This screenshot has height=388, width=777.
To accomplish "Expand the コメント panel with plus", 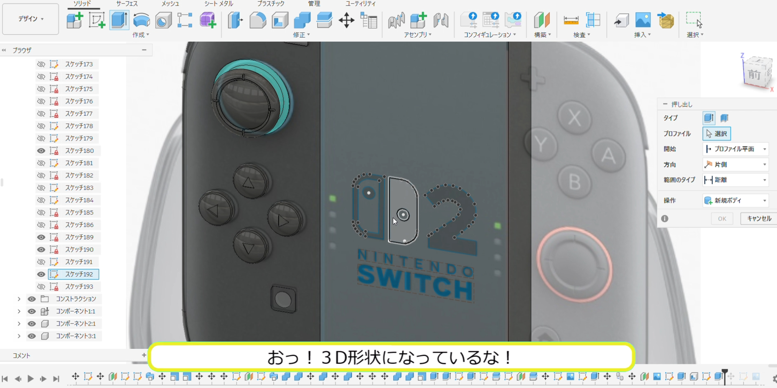I will pyautogui.click(x=144, y=355).
